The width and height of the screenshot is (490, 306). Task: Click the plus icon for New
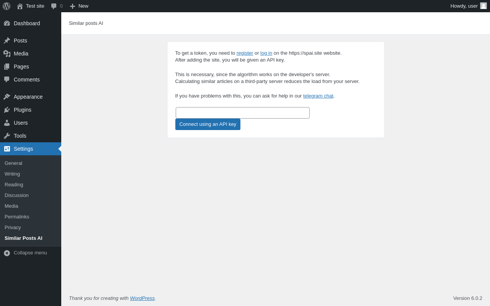point(72,6)
